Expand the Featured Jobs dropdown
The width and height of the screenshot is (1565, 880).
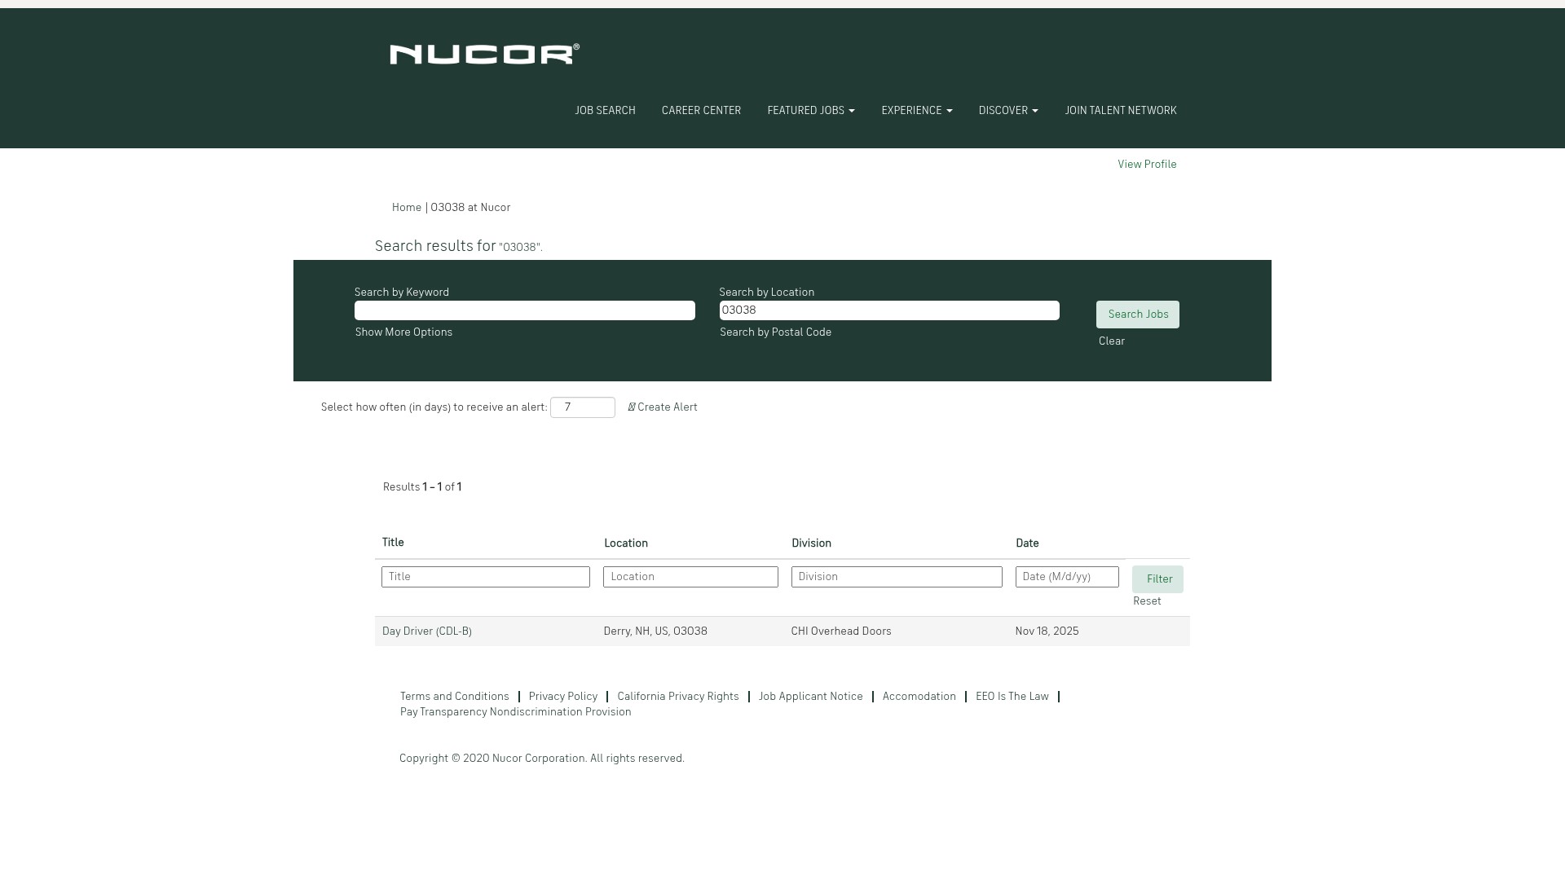tap(811, 111)
